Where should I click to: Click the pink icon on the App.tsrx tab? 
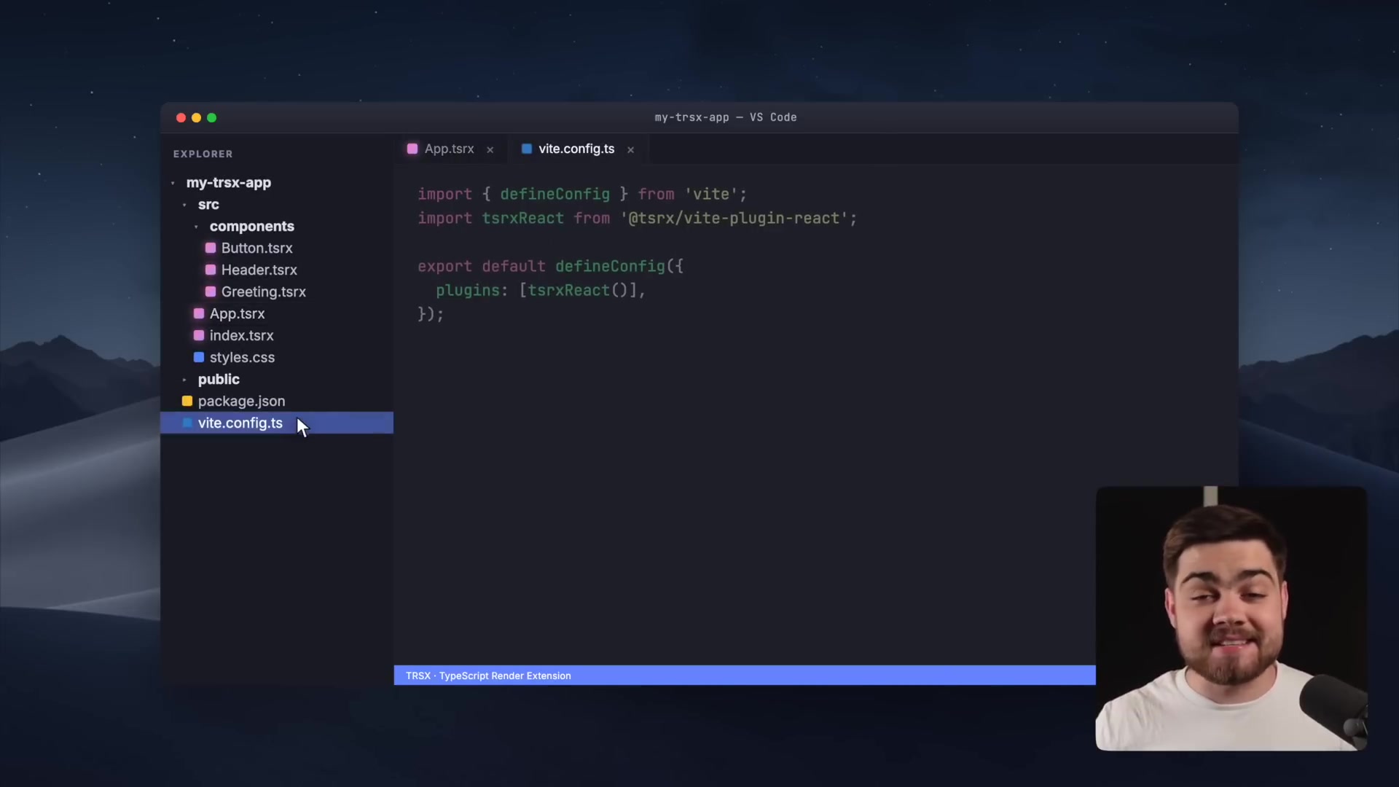(412, 149)
